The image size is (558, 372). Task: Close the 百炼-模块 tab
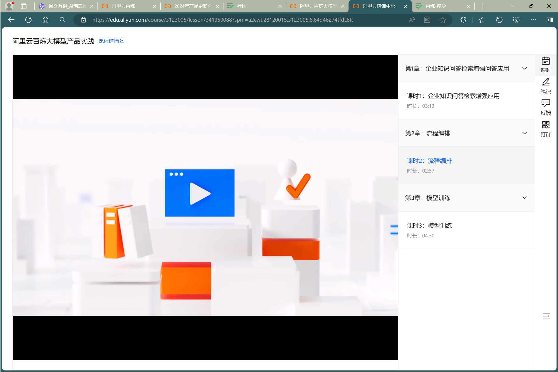(468, 6)
